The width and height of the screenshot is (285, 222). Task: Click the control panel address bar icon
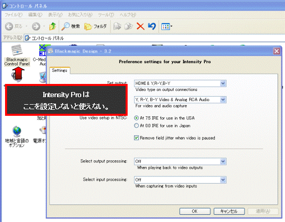(x=27, y=38)
